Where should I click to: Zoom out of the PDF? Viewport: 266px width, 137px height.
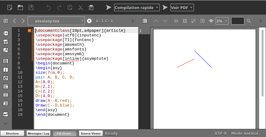[202, 21]
